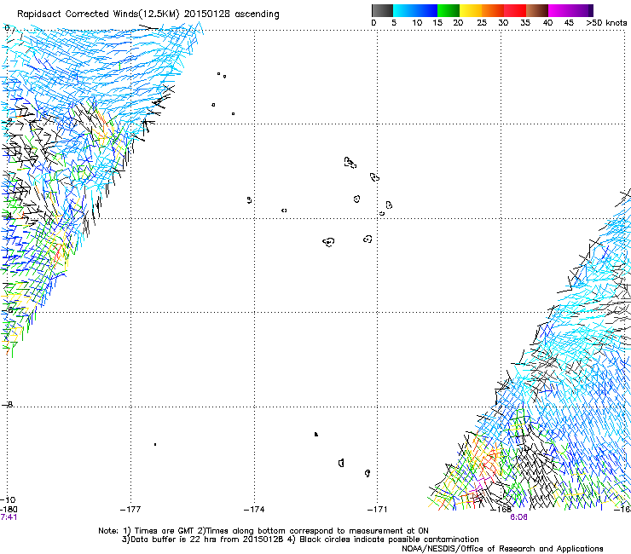Click the "45" legend scale label
This screenshot has width=631, height=554.
pyautogui.click(x=569, y=23)
